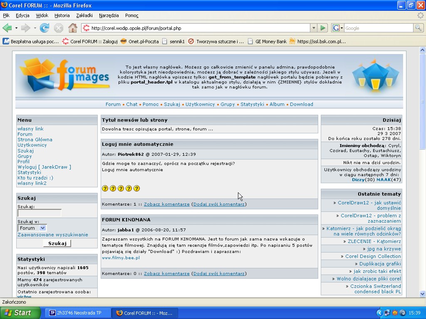Switch to Neostrada TP taskbar window
The height and width of the screenshot is (319, 426).
click(78, 313)
